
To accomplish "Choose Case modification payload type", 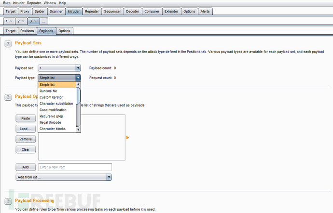I will [x=56, y=110].
